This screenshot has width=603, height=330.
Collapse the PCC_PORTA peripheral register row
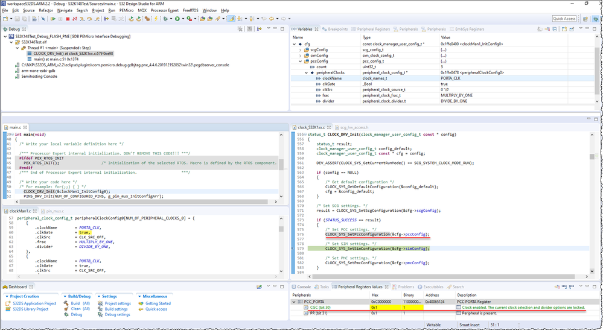click(295, 302)
